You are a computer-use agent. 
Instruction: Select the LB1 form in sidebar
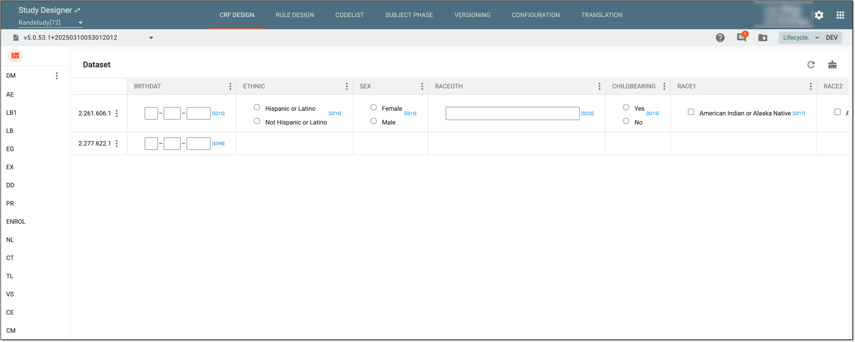tap(11, 113)
